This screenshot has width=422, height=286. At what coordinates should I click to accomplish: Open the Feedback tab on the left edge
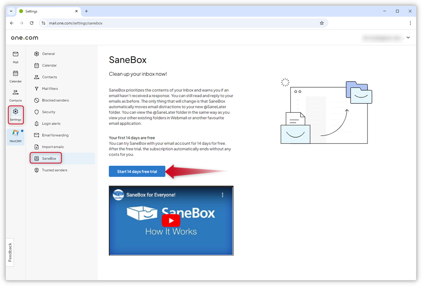[x=10, y=252]
